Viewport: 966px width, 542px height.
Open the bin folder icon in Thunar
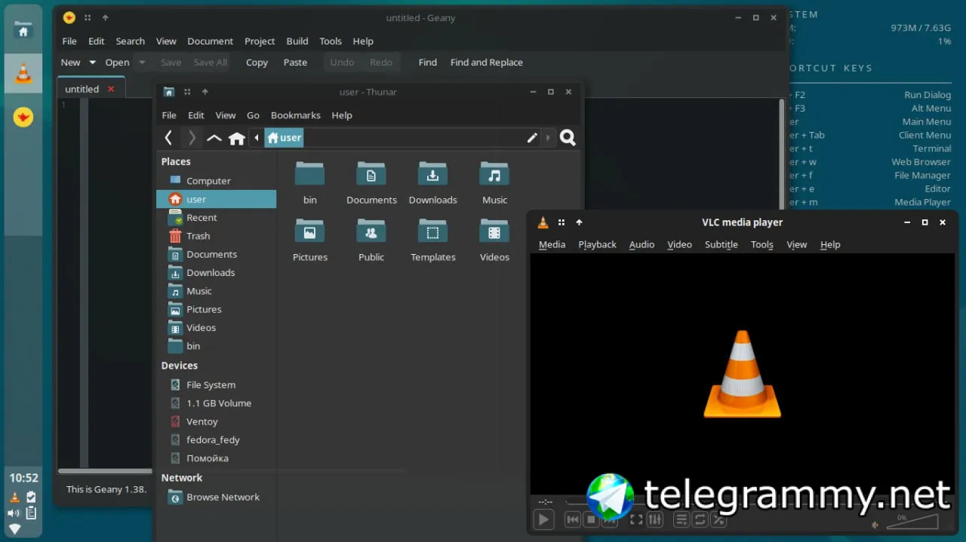coord(309,174)
